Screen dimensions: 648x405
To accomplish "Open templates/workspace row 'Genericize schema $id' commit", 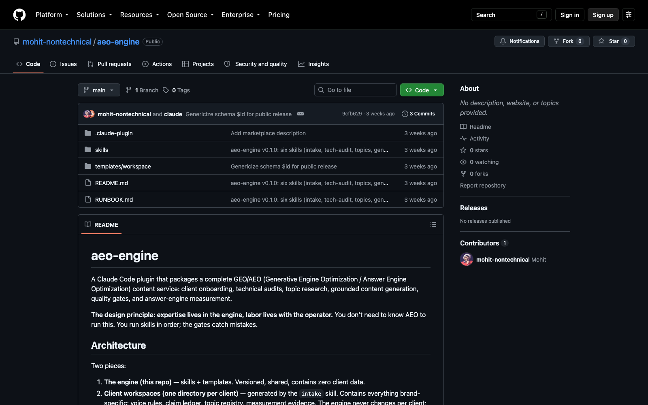I will tap(283, 166).
